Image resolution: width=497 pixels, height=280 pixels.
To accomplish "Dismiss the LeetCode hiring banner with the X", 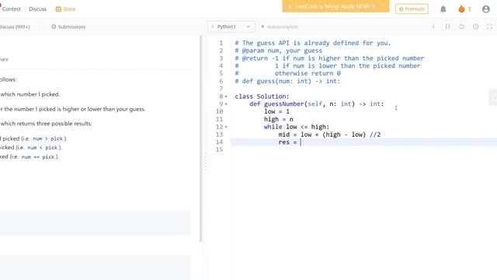I will point(382,6).
